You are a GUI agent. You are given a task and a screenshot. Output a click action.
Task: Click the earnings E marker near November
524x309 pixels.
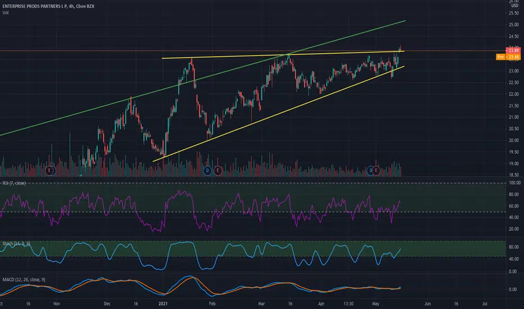coord(49,171)
